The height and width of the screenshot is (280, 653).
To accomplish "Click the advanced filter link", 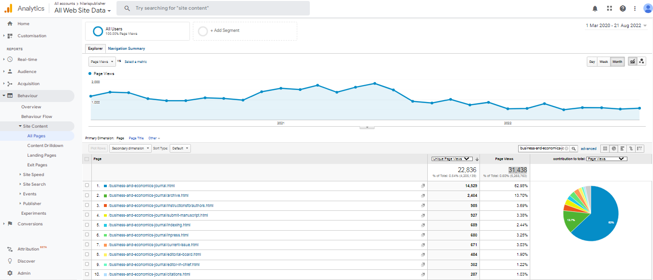I will 588,148.
